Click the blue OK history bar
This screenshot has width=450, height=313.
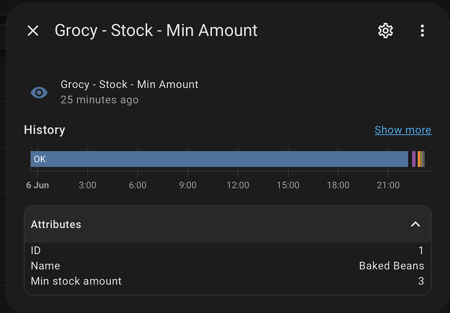coord(219,159)
